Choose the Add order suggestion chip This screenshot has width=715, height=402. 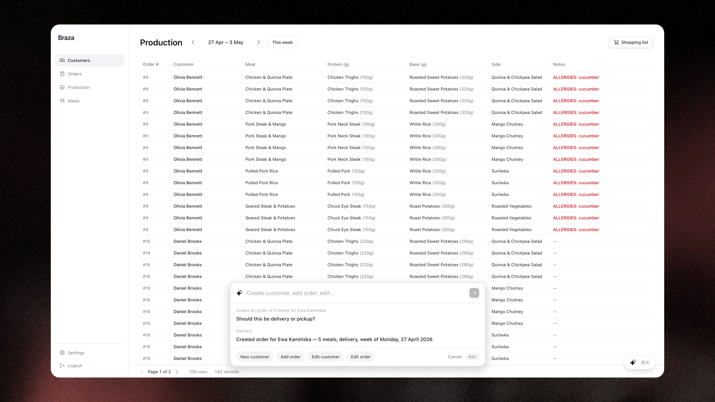(x=290, y=357)
